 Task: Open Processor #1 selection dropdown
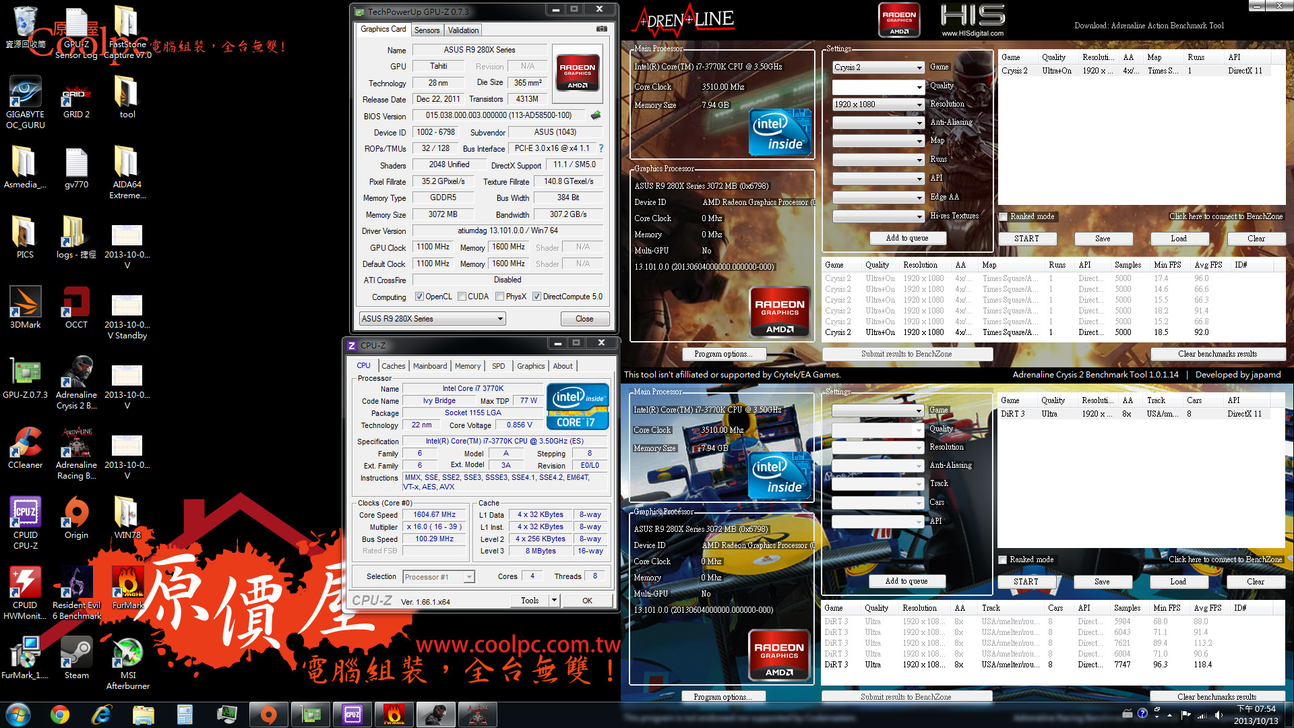click(439, 577)
